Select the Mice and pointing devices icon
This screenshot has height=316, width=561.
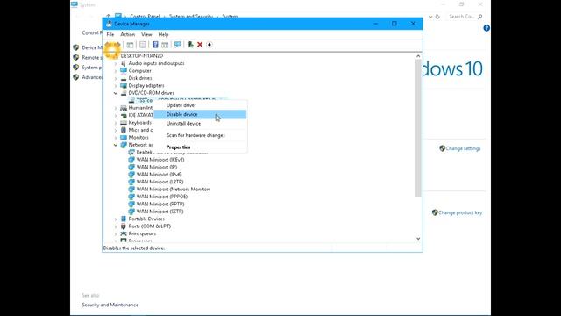[x=124, y=130]
